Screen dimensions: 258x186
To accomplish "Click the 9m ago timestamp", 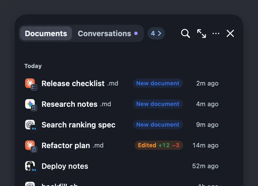I will (207, 125).
